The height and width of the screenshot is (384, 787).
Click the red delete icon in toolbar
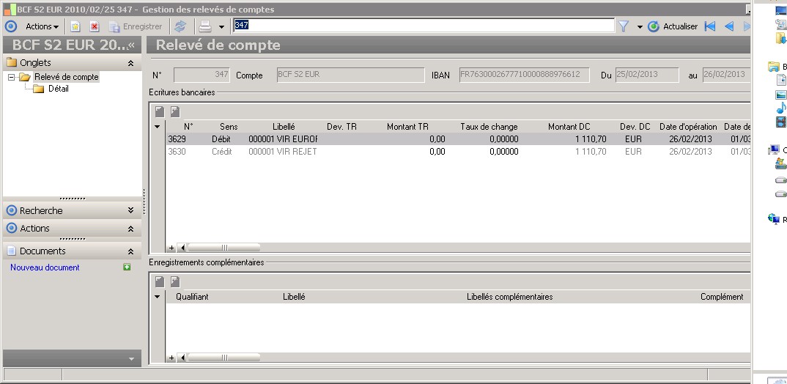click(x=95, y=26)
